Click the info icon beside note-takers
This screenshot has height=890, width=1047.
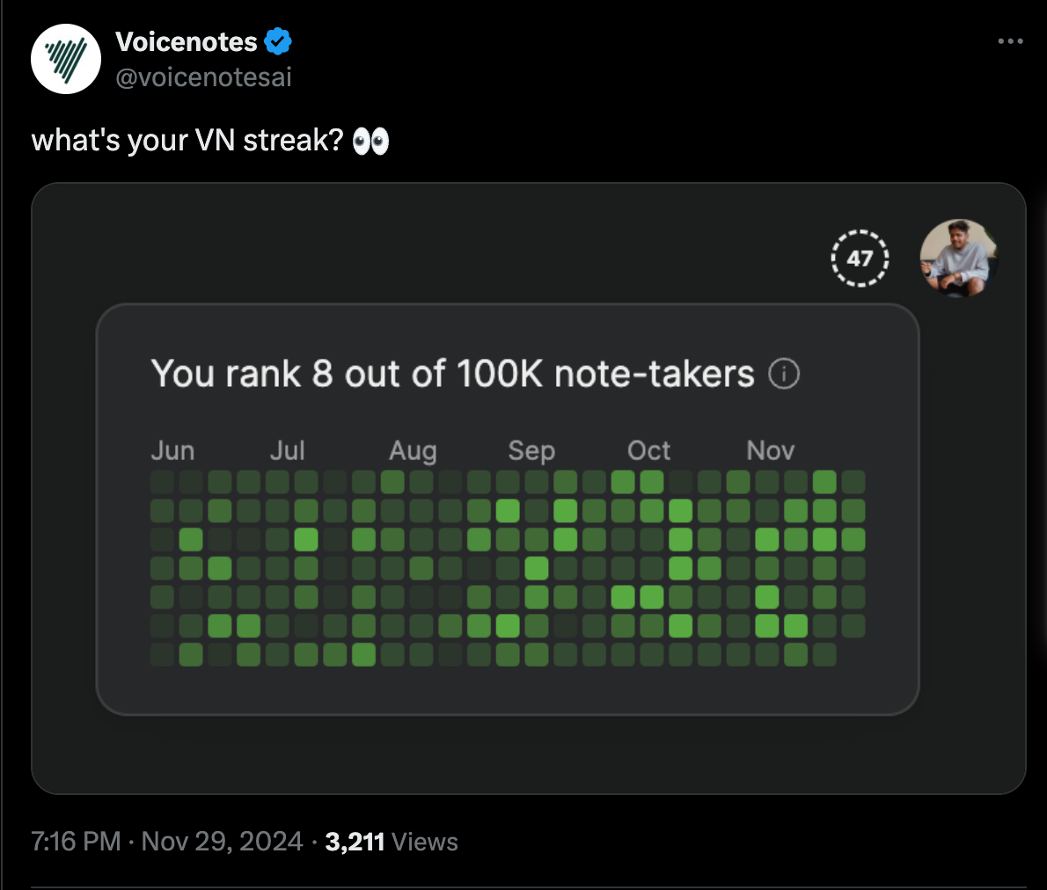pyautogui.click(x=784, y=375)
